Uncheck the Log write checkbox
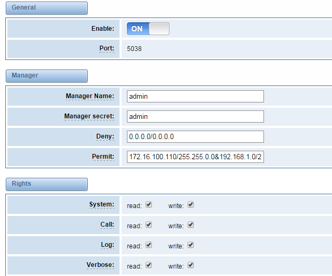Screen dimensions: 332x276 pos(191,245)
